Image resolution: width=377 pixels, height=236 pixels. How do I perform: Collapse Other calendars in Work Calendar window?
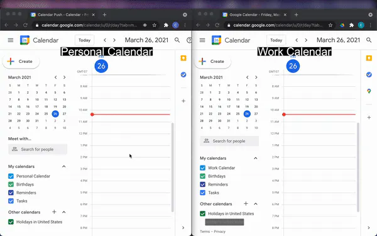point(256,204)
